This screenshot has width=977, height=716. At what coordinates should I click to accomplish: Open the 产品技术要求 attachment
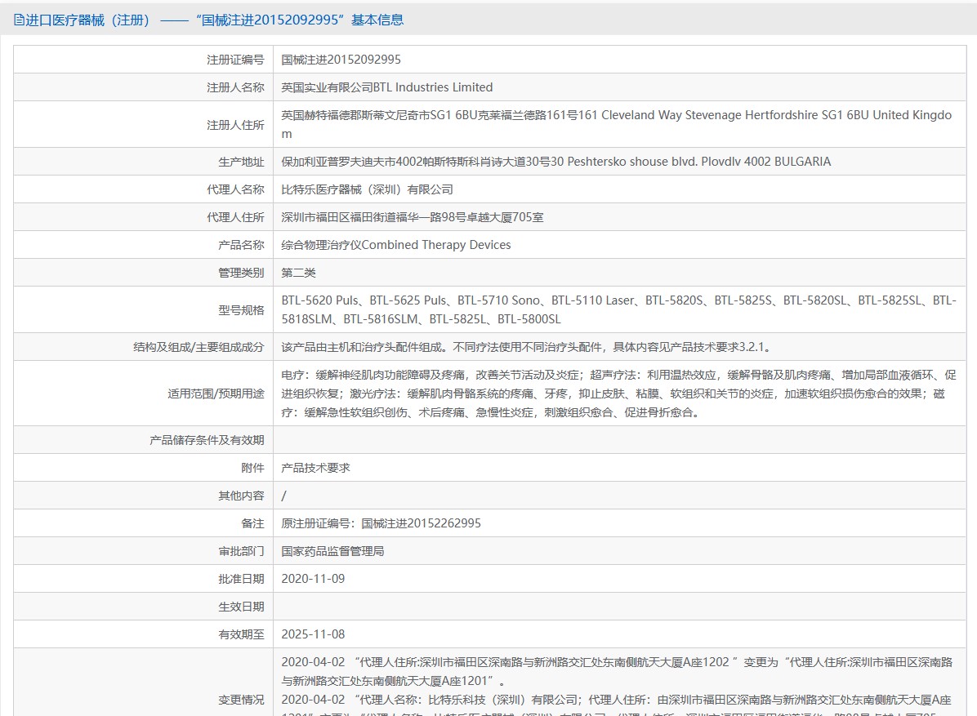click(x=315, y=468)
